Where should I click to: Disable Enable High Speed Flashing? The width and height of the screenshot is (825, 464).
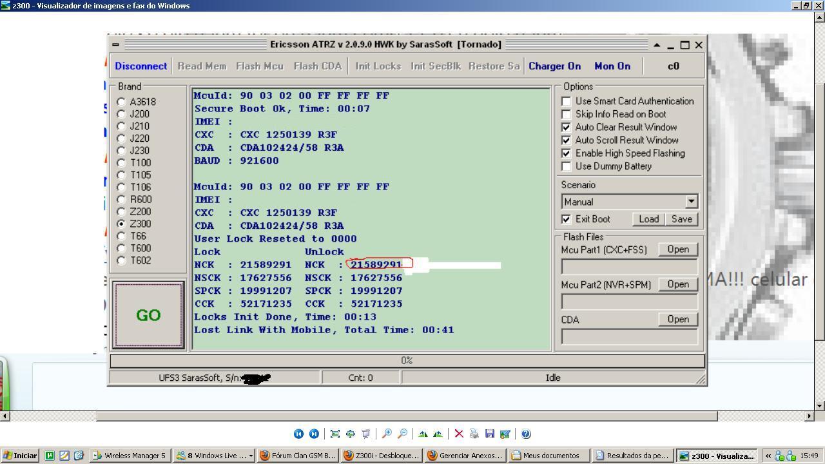[566, 153]
